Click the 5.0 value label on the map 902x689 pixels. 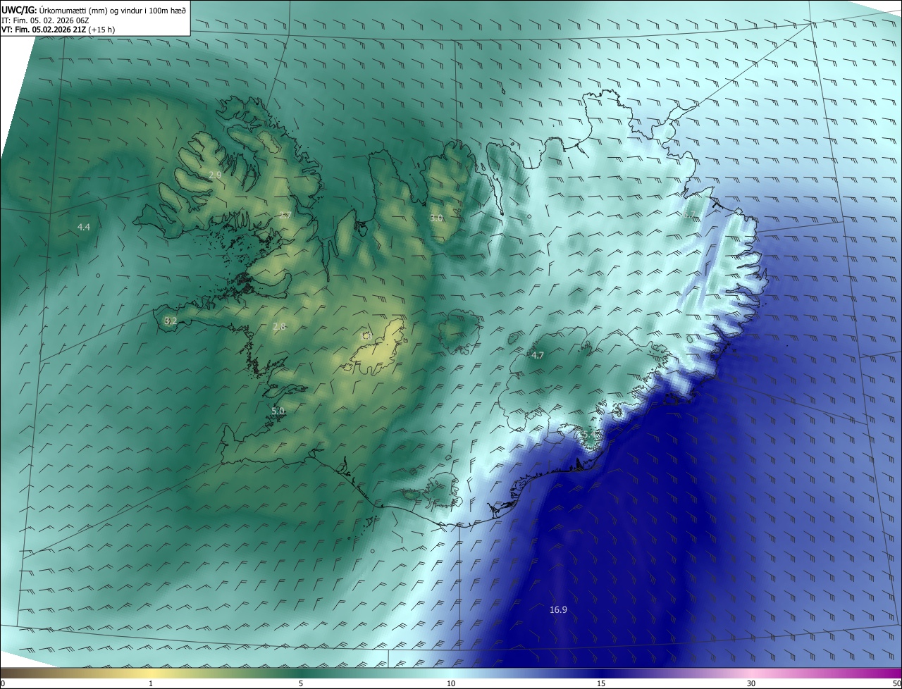(278, 411)
